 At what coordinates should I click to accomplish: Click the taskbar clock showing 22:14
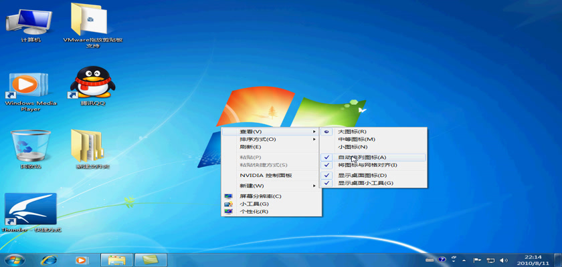coord(533,259)
